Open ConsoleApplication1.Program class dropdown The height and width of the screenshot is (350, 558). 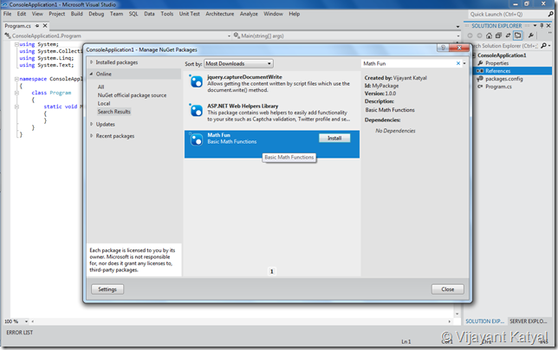click(x=229, y=36)
